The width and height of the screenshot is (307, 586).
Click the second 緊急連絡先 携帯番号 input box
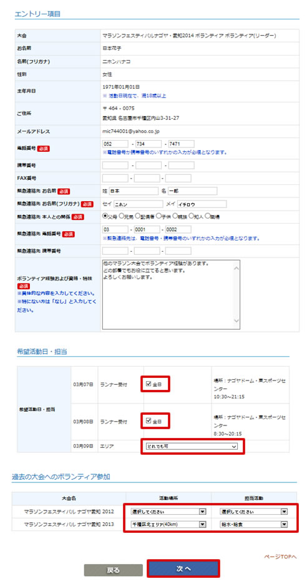coord(147,251)
